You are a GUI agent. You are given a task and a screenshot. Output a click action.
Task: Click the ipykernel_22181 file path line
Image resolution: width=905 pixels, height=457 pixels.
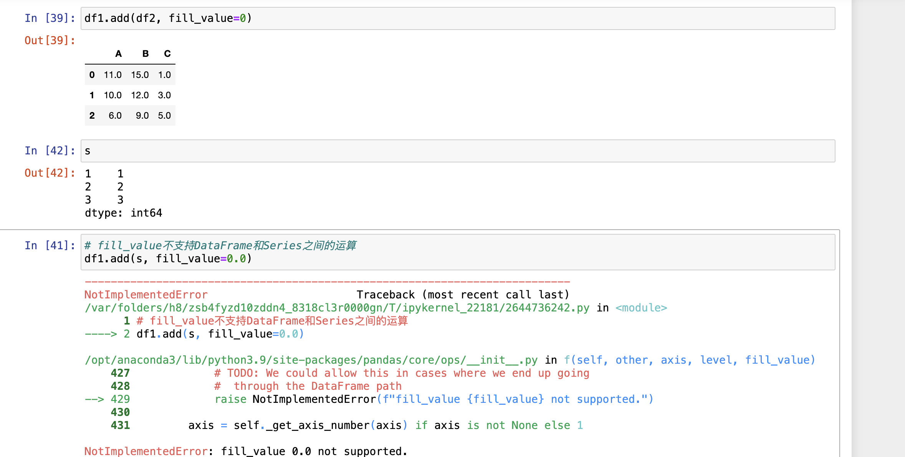click(337, 308)
